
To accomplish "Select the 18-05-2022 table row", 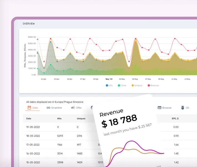I will (x=58, y=136).
